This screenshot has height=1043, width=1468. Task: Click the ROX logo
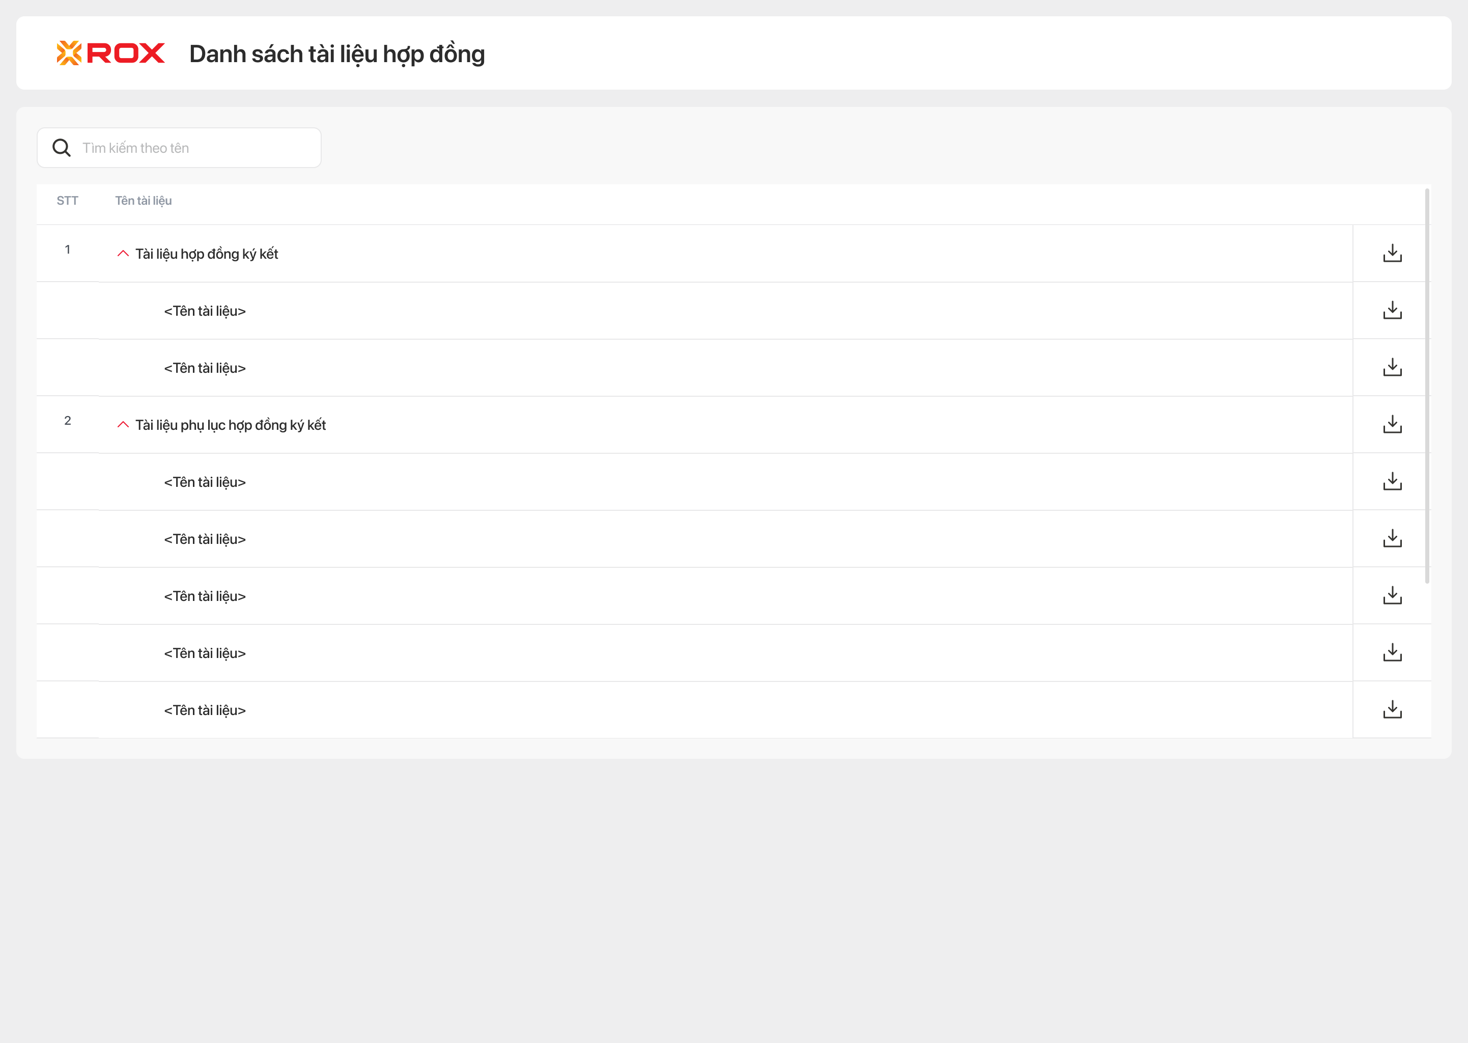point(110,53)
